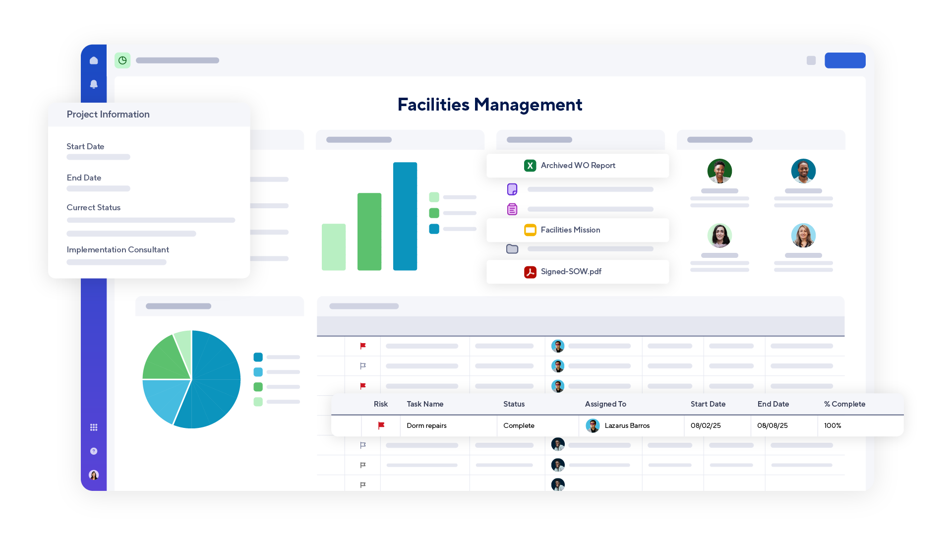Click the pink clipboard icon in the attachments list
The image size is (952, 536).
pos(512,209)
